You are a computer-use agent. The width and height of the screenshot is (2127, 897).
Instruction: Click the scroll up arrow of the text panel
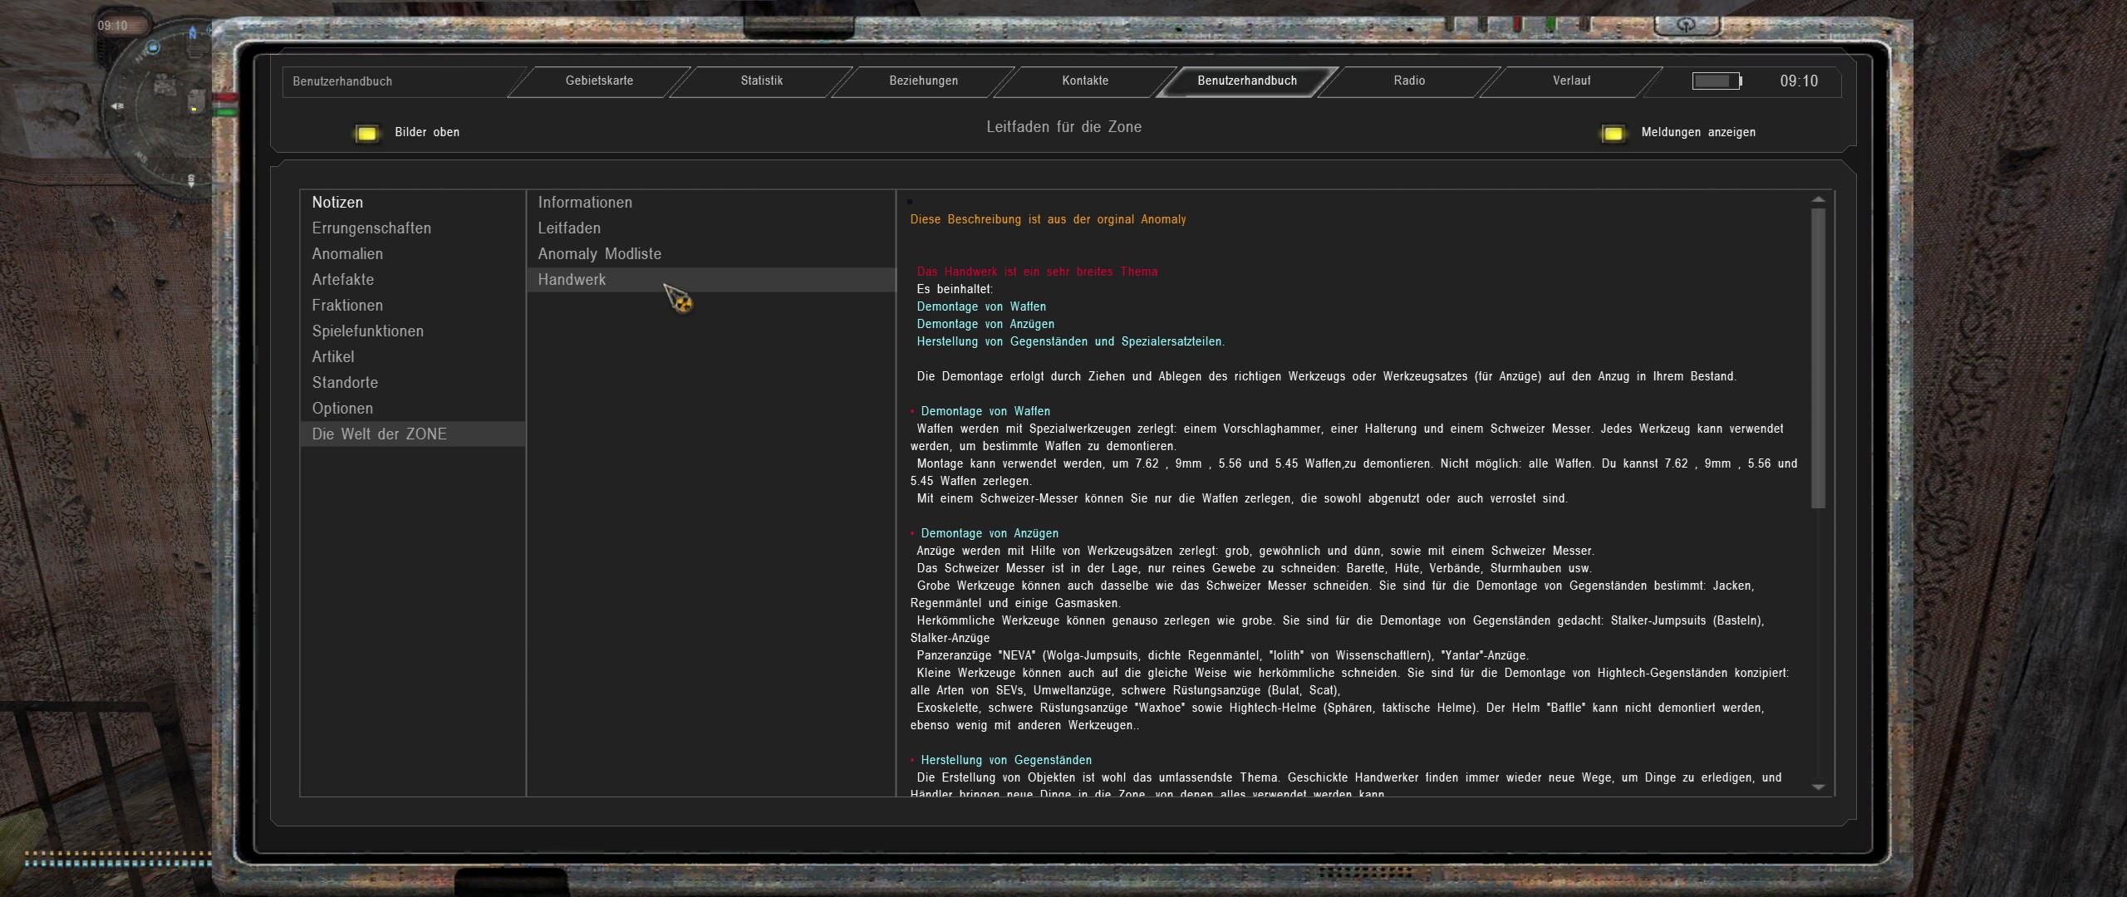tap(1818, 200)
